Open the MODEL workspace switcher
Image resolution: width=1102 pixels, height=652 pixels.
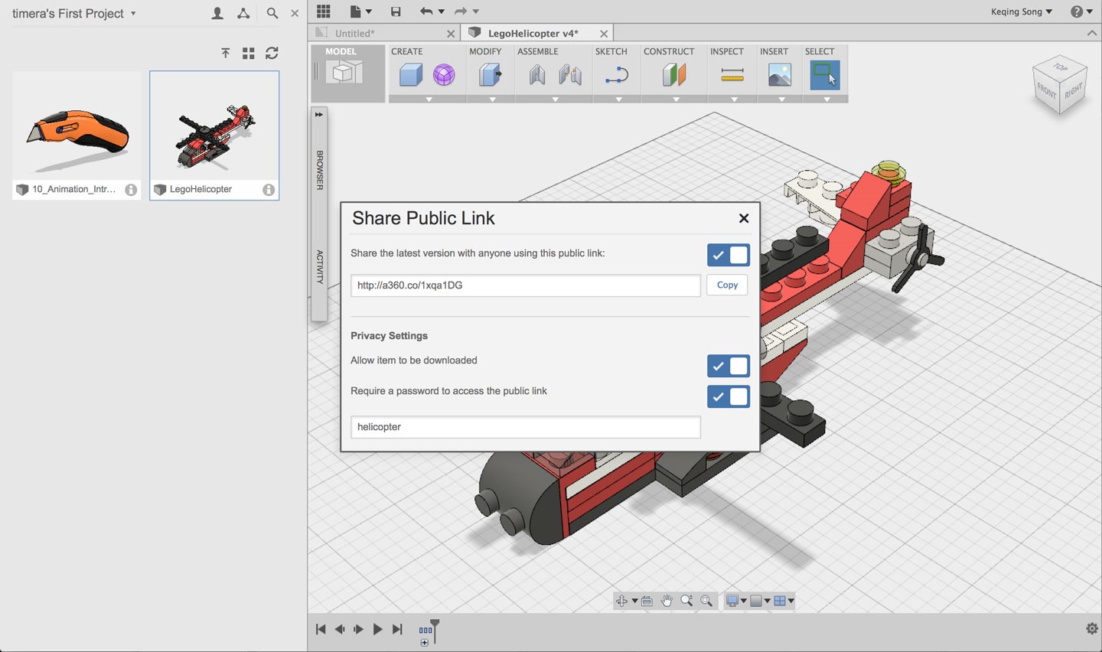point(347,73)
